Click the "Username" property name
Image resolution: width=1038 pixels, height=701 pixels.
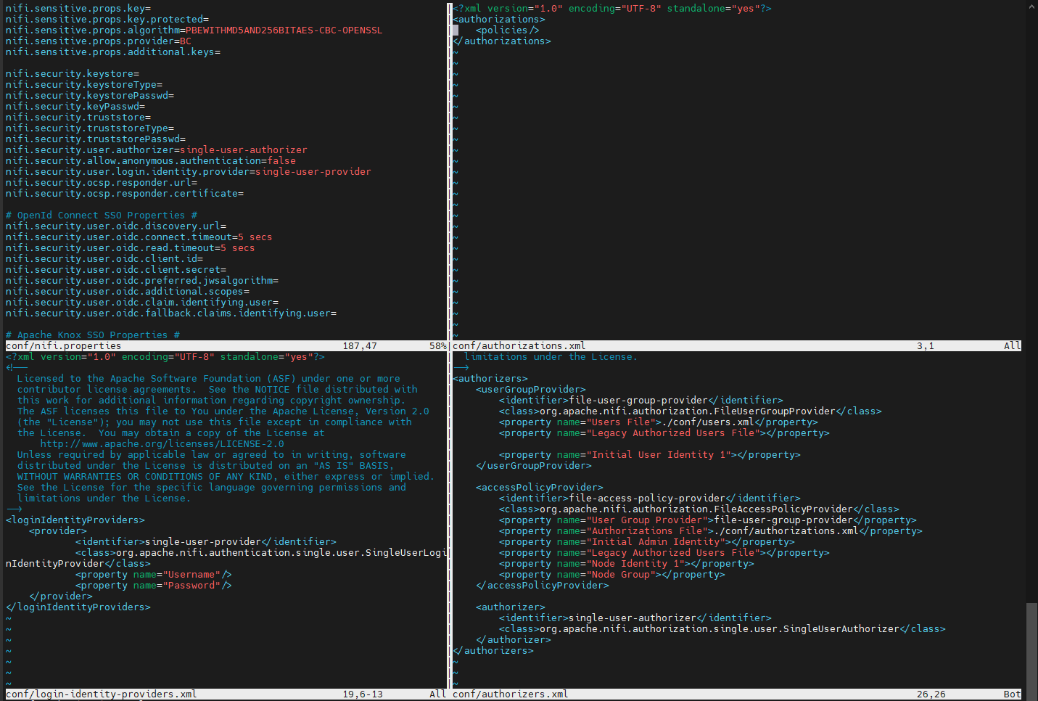click(x=191, y=575)
